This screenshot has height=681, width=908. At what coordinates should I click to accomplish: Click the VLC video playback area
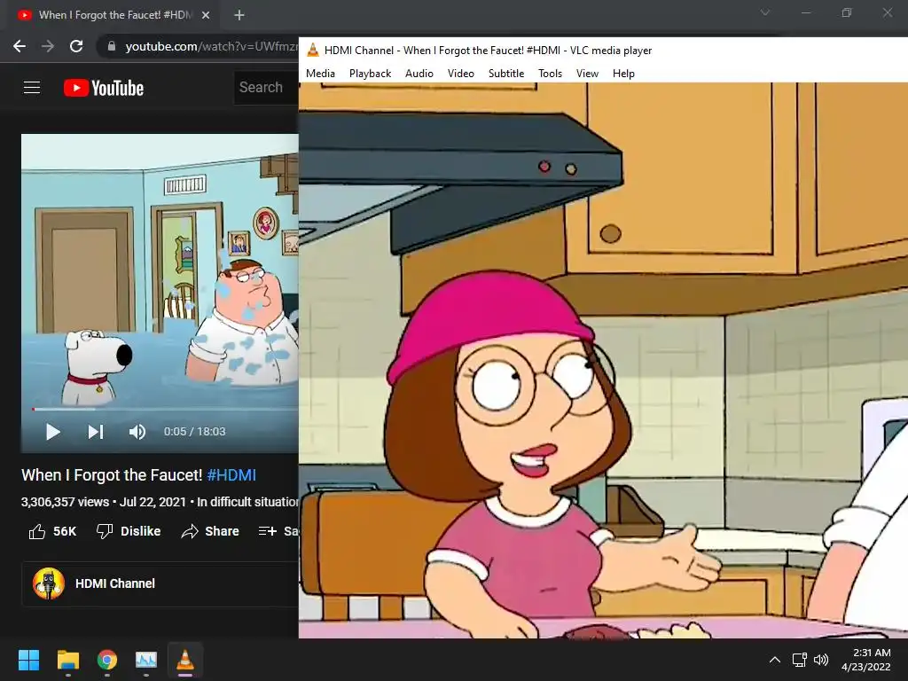pos(603,360)
